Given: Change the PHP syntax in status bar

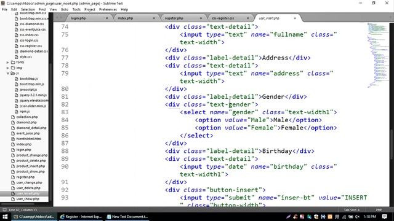Looking at the screenshot, I should pyautogui.click(x=379, y=210).
